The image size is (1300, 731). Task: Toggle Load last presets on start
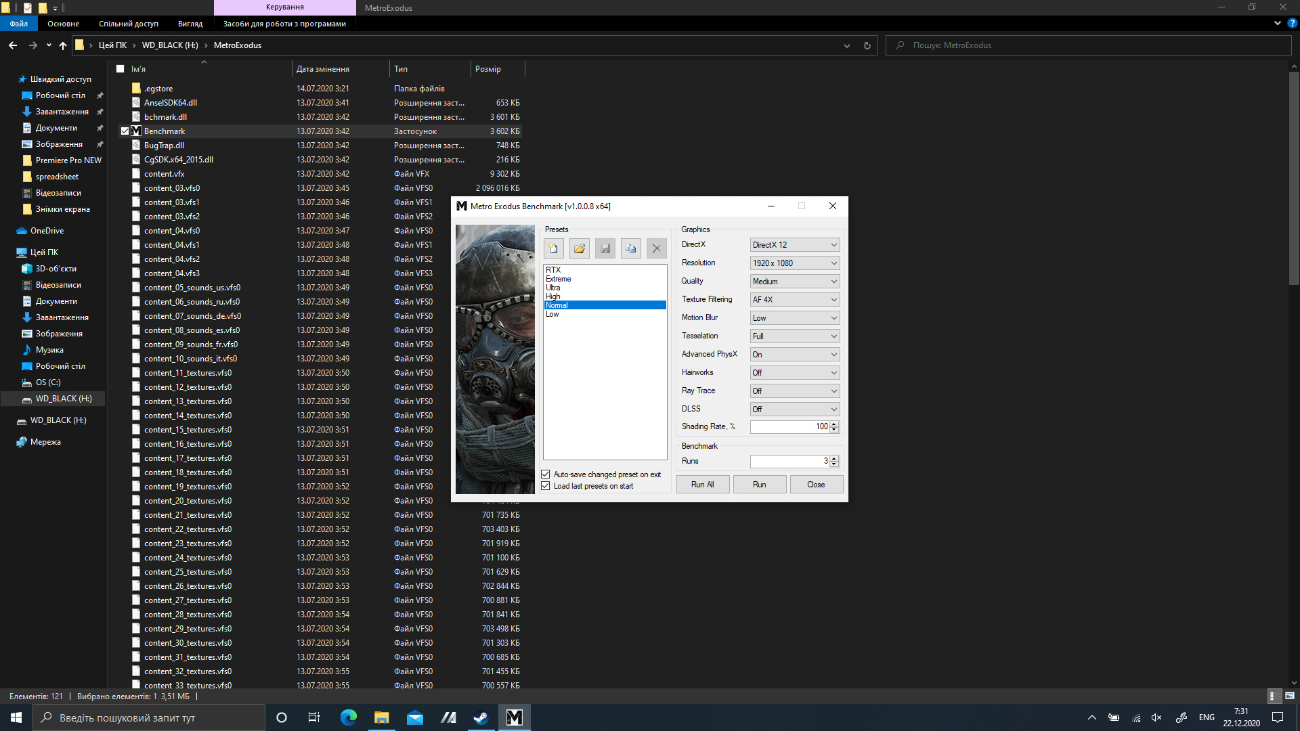click(546, 486)
